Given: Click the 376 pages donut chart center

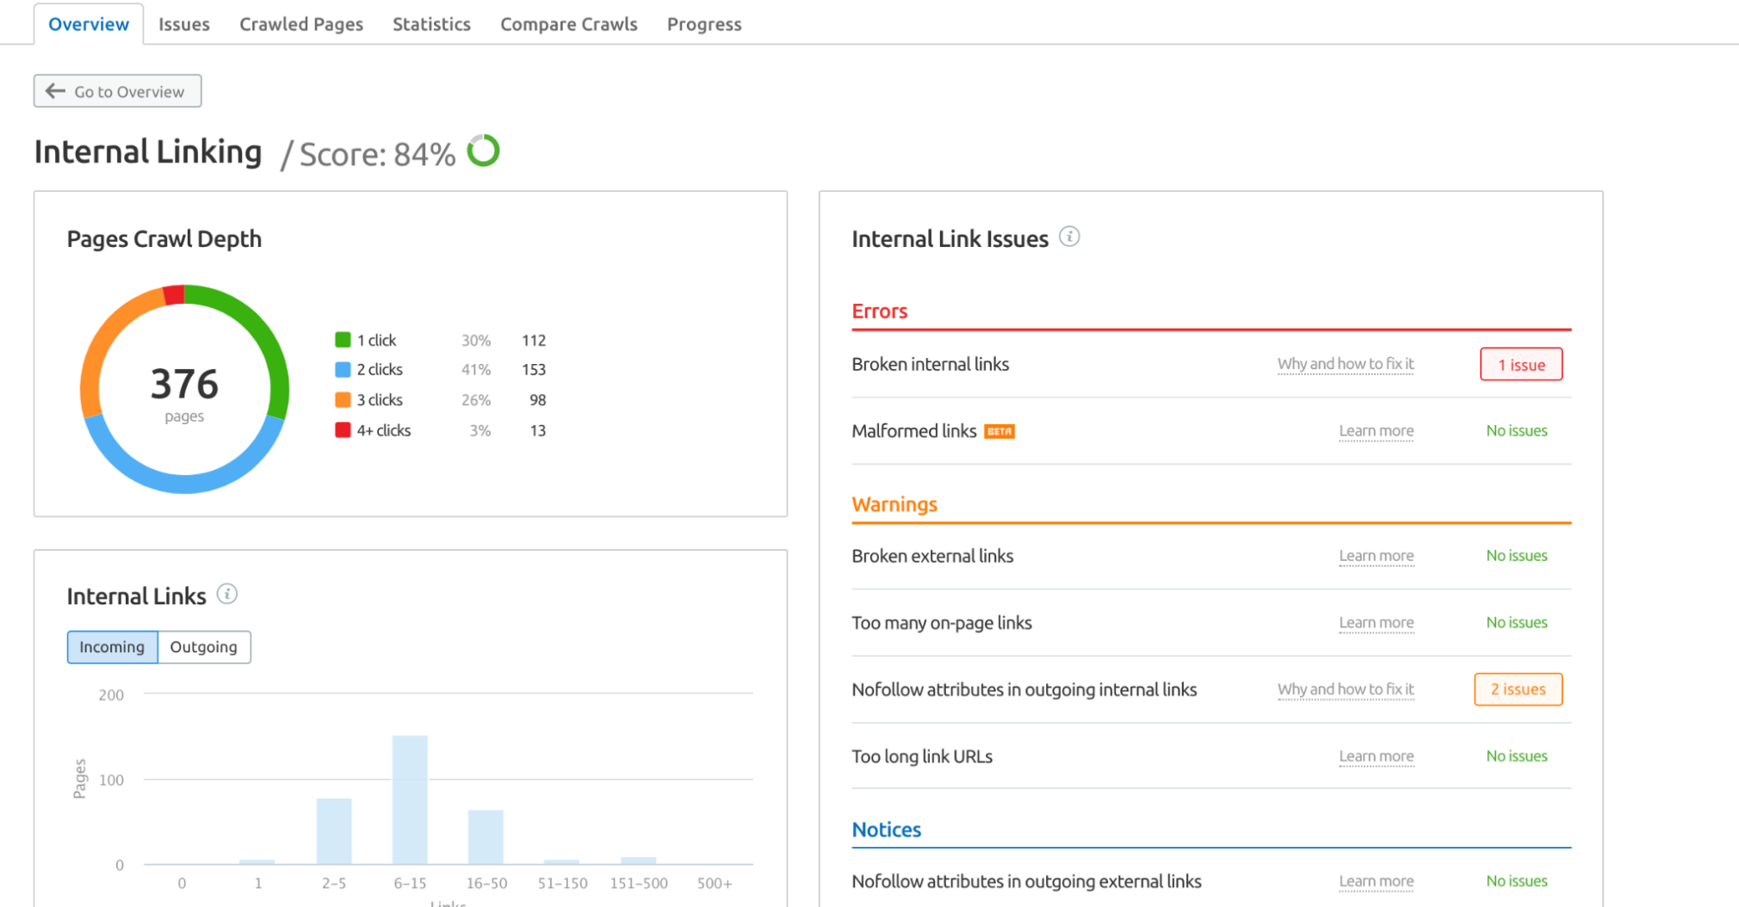Looking at the screenshot, I should [x=184, y=390].
